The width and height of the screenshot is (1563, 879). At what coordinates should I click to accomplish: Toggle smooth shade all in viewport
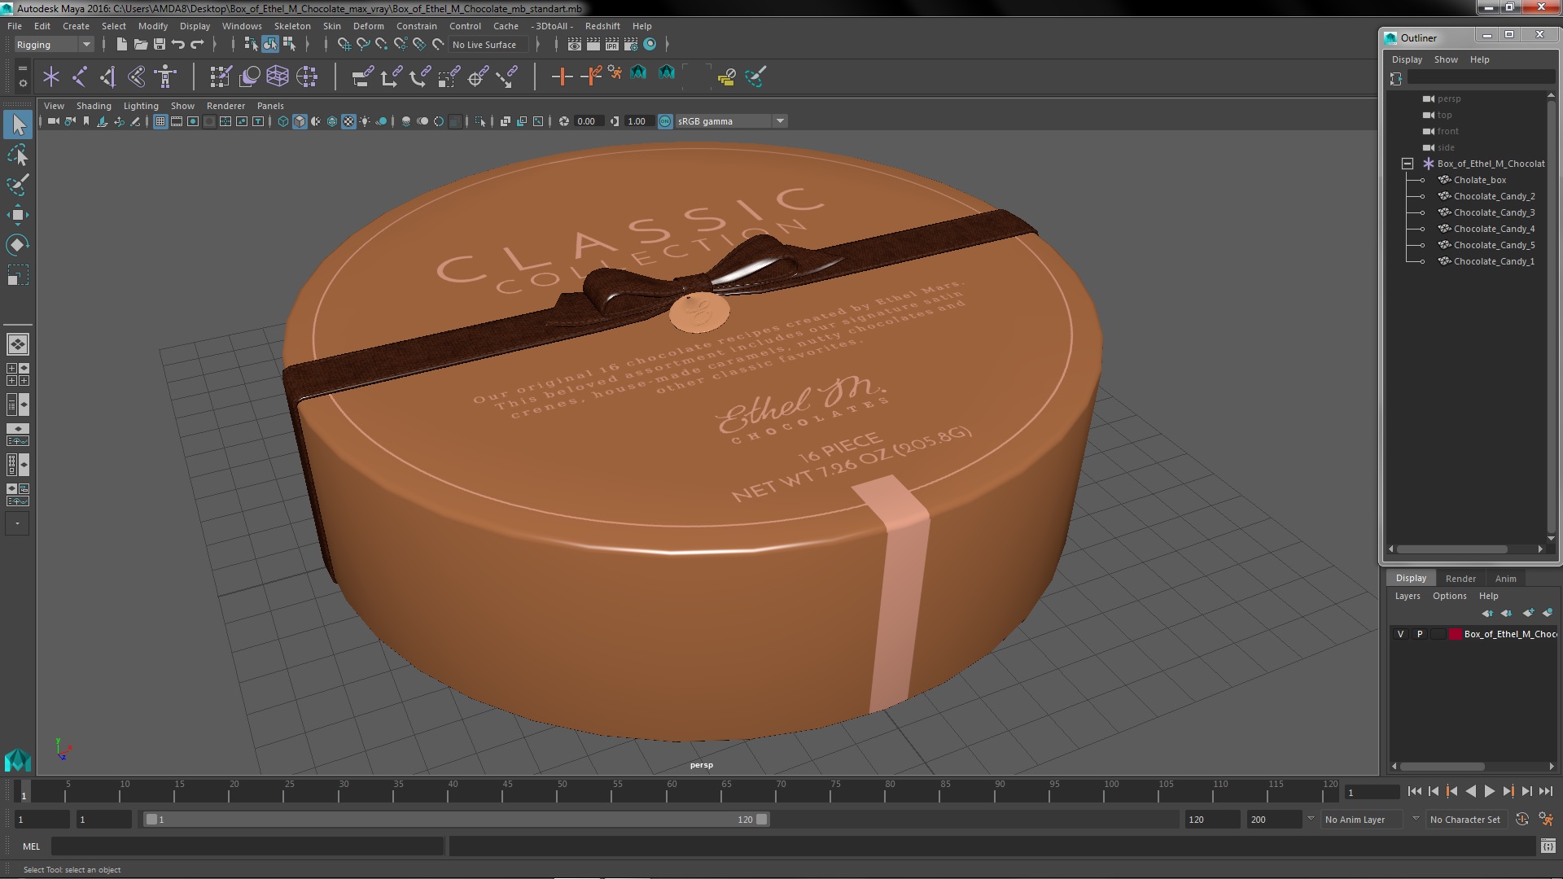pos(300,121)
